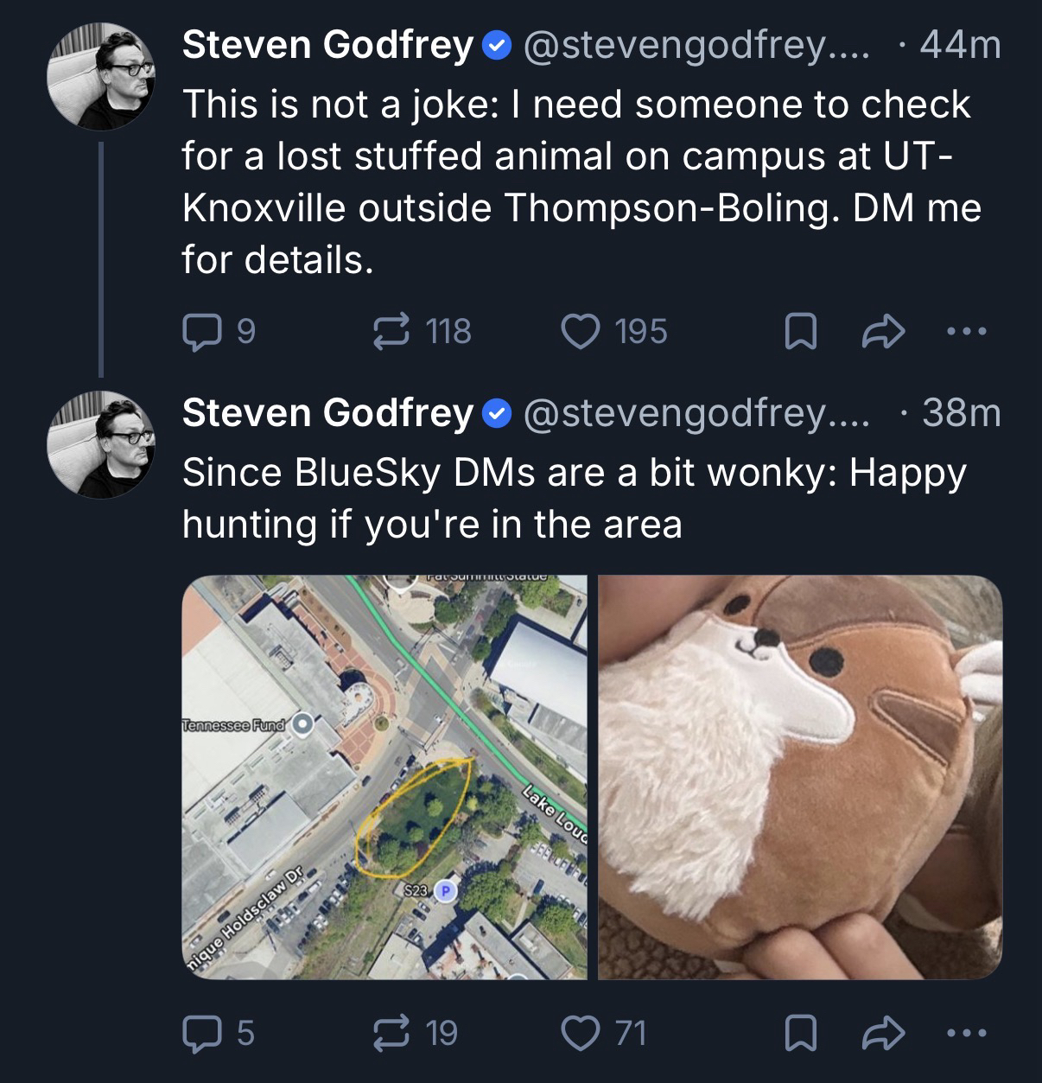Screen dimensions: 1042x1083
Task: Open the stuffed animal photo
Action: [x=800, y=777]
